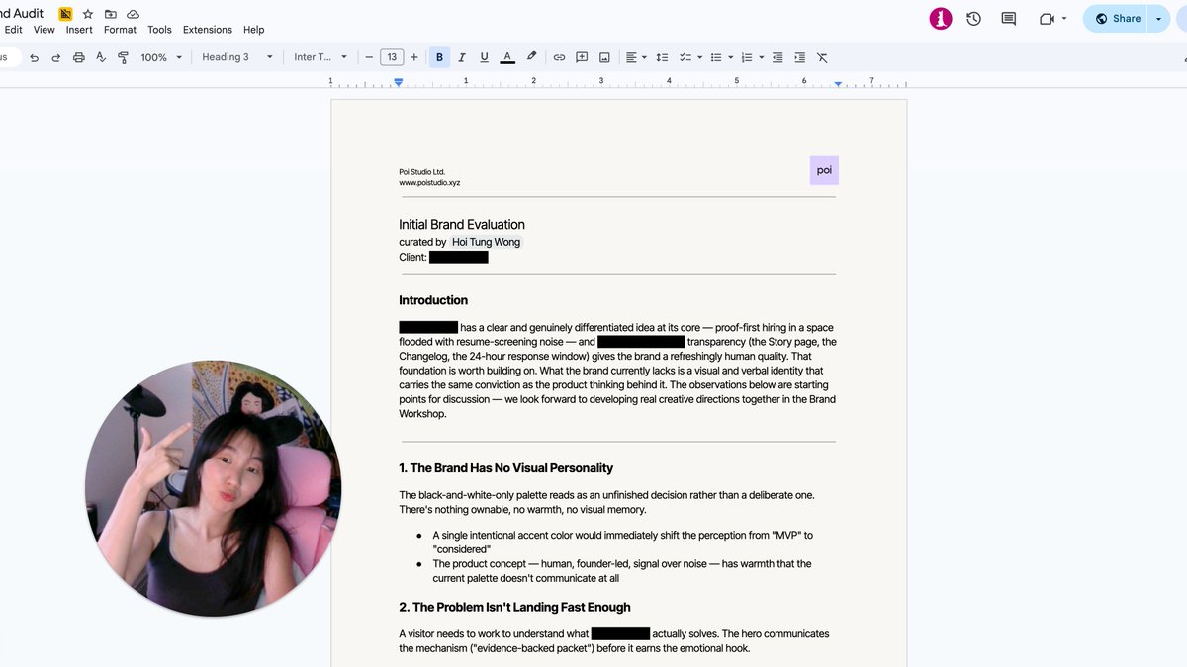1187x667 pixels.
Task: Open the checklist options dropdown
Action: coord(689,57)
